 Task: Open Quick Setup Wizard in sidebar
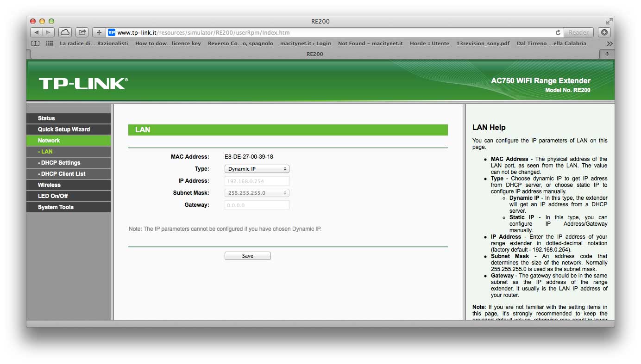click(69, 130)
